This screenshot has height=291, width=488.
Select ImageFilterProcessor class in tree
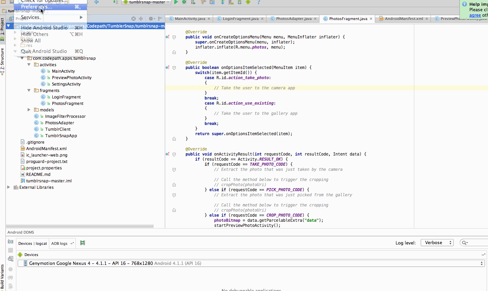65,116
